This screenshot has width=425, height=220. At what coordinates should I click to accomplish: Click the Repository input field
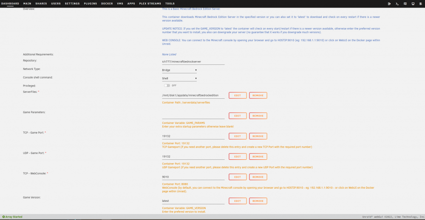pos(193,61)
